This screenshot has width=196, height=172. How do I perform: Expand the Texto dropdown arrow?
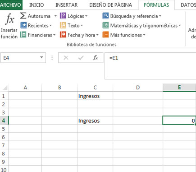[82, 26]
